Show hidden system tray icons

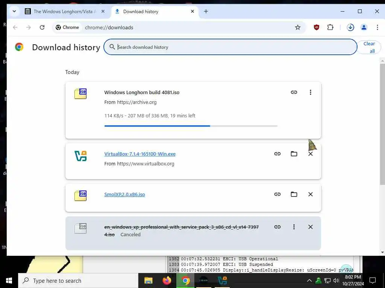(309, 280)
